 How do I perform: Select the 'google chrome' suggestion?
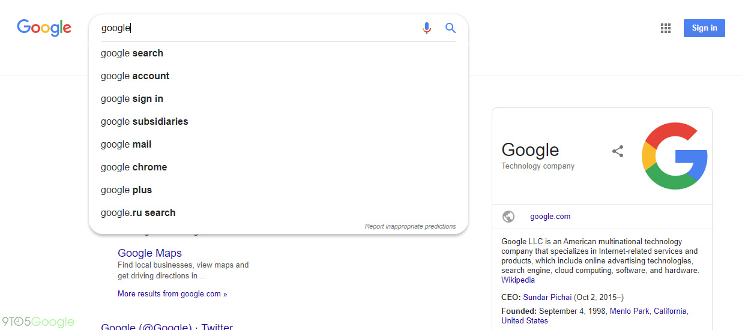(134, 167)
